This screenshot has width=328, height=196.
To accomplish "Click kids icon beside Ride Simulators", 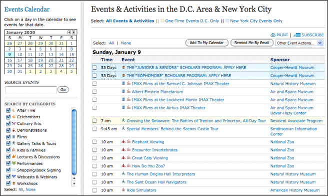I will (123, 190).
